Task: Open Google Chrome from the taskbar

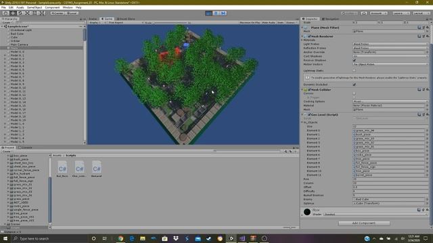Action: pos(120,238)
